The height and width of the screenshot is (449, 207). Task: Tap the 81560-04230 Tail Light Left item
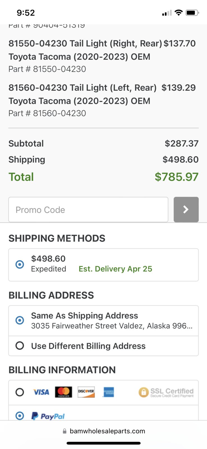click(102, 100)
